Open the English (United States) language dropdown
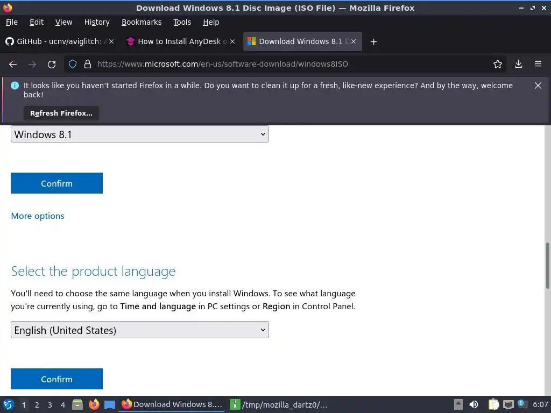This screenshot has width=551, height=413. [140, 330]
